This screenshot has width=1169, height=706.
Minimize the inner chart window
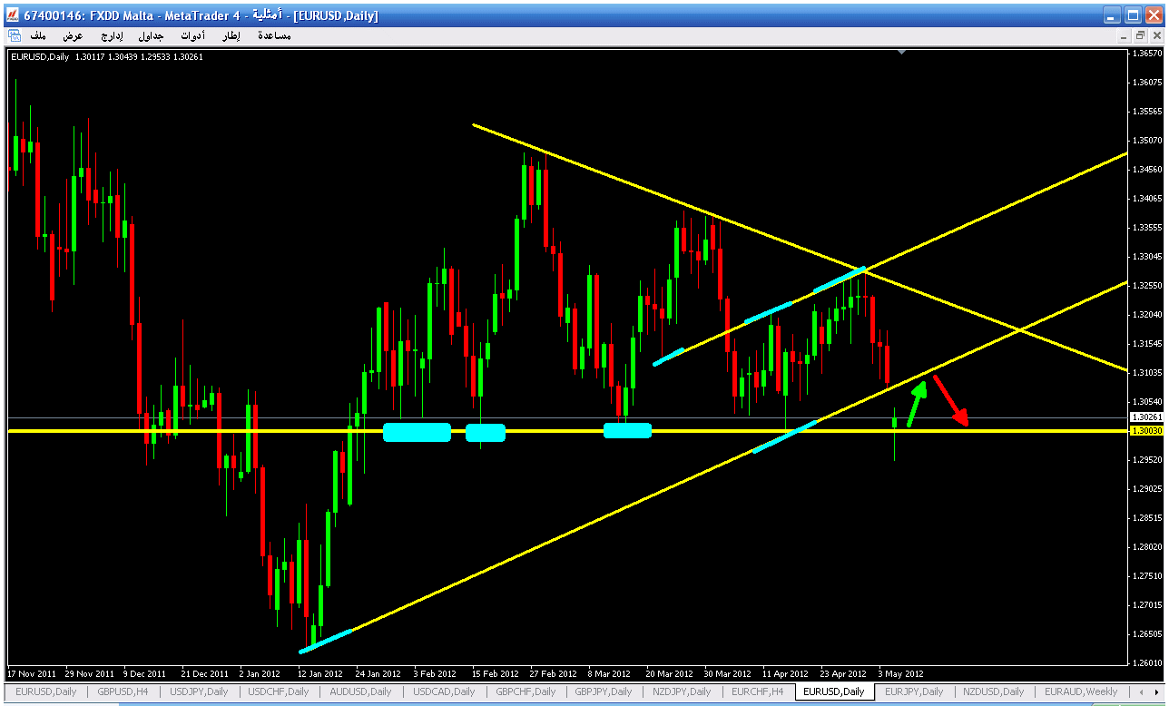1125,36
